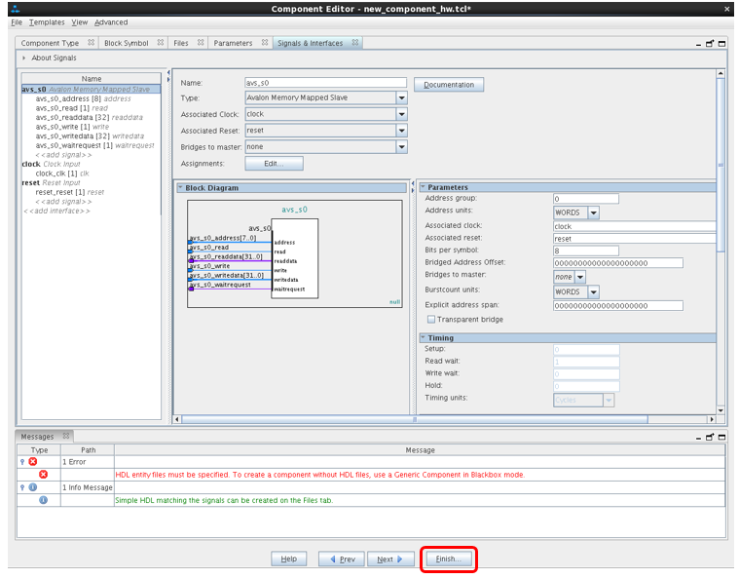
Task: Open the Type dropdown for Avalon Memory Mapped Slave
Action: point(401,97)
